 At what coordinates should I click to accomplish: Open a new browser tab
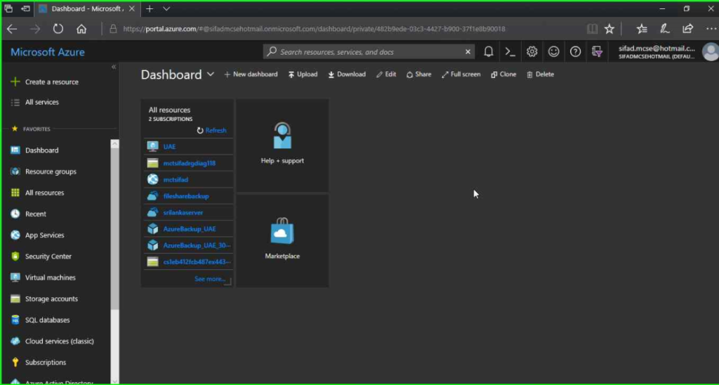[x=150, y=8]
